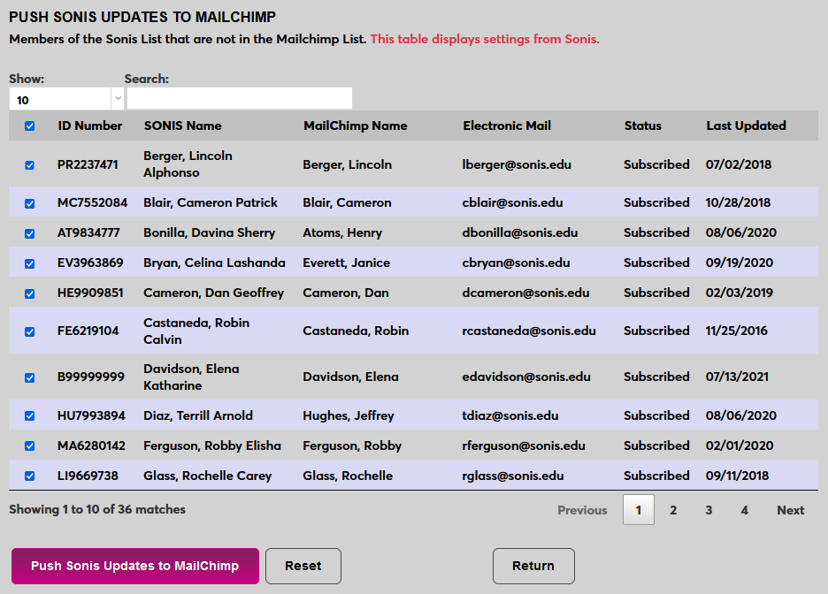Screen dimensions: 828x594
Task: Select email rcastaneda@sonis.edu
Action: click(x=529, y=331)
